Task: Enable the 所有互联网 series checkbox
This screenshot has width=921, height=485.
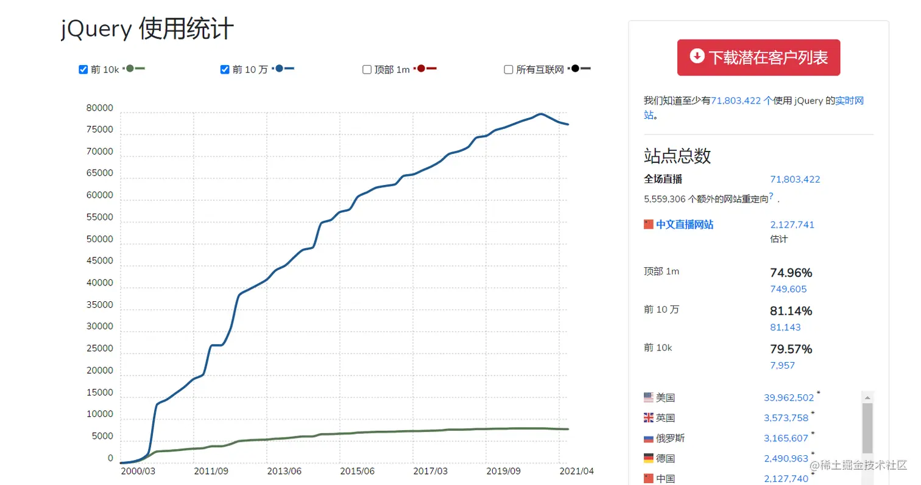Action: pyautogui.click(x=509, y=69)
